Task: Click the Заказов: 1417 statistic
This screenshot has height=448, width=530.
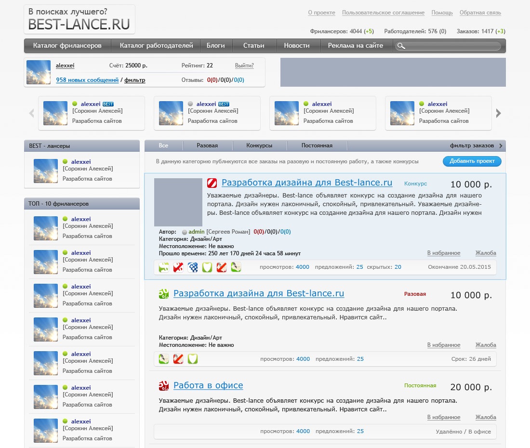Action: tap(481, 31)
